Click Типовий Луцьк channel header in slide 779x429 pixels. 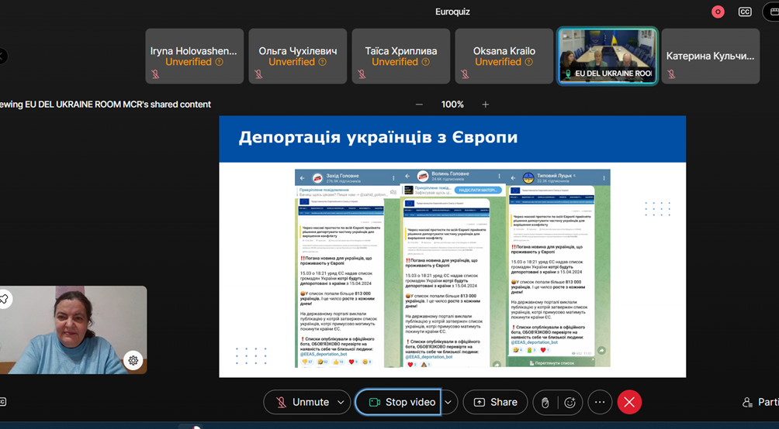[558, 177]
